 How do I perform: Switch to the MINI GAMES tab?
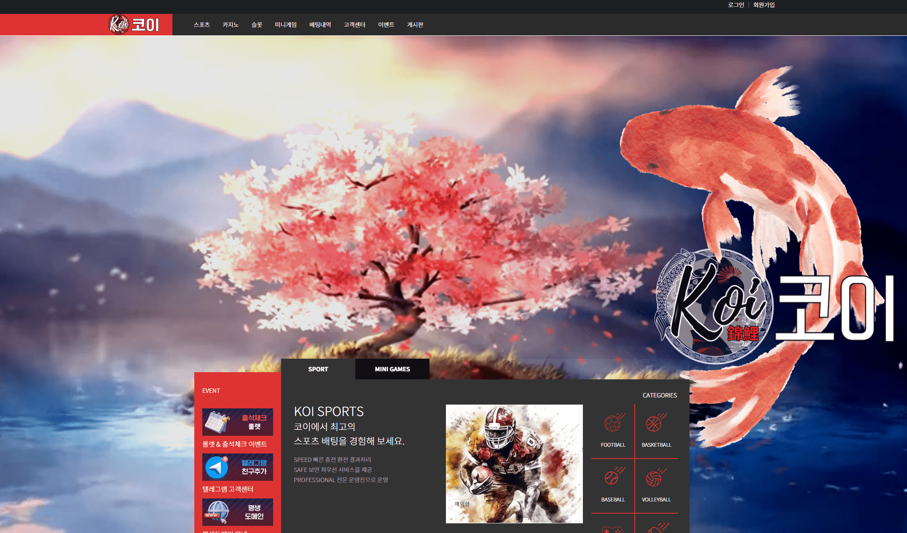point(392,369)
